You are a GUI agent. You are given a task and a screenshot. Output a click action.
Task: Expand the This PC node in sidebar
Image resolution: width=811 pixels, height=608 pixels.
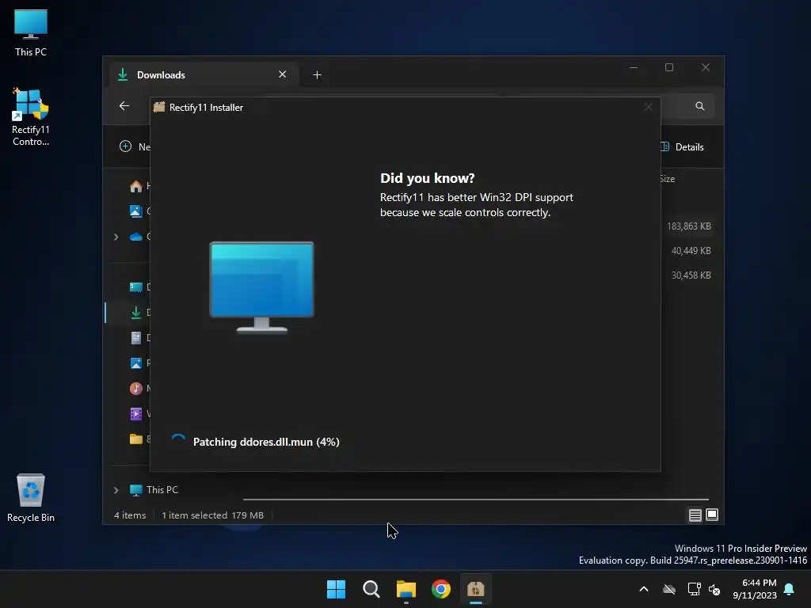116,489
